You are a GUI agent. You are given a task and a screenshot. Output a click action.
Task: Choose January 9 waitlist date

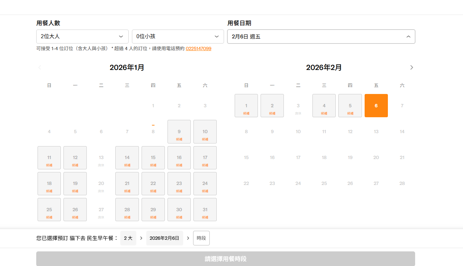179,132
